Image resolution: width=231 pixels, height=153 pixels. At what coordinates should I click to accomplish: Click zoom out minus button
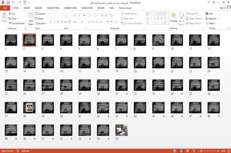(x=199, y=151)
